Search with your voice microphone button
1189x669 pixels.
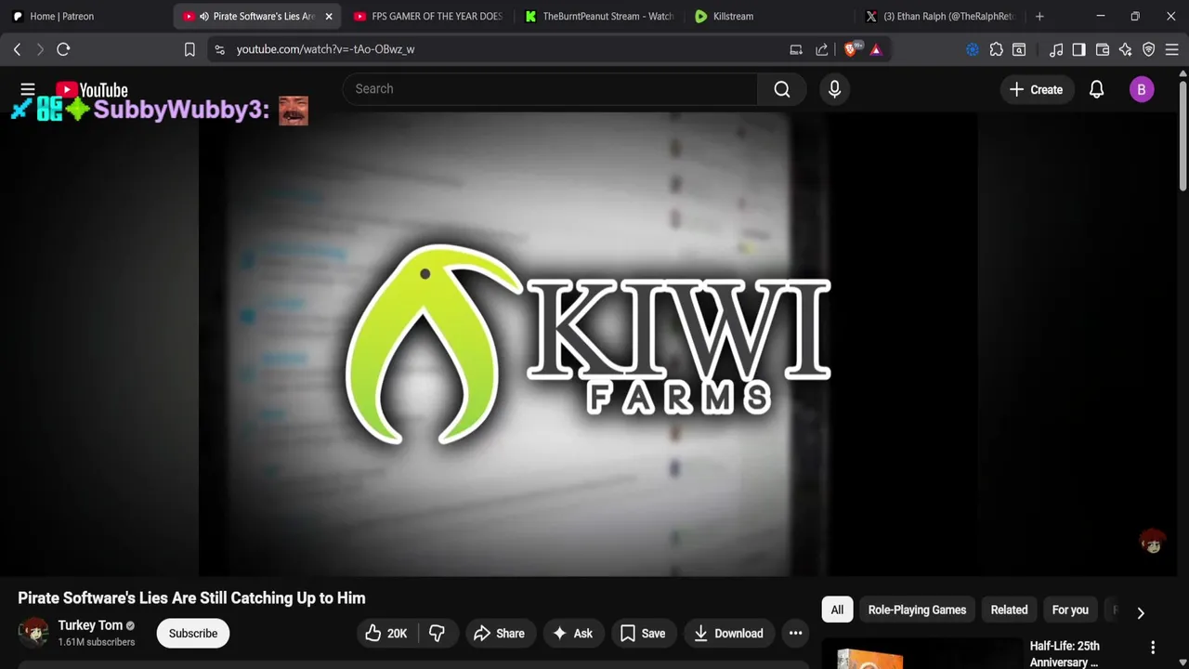point(834,89)
